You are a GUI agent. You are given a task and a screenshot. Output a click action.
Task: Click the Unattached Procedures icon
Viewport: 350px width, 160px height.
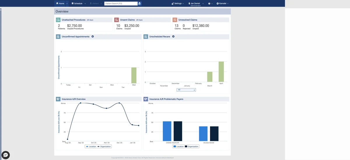coord(58,20)
